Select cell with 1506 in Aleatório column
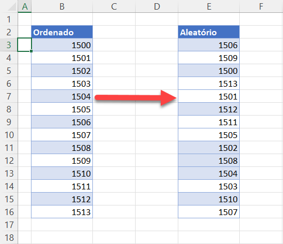 click(209, 45)
